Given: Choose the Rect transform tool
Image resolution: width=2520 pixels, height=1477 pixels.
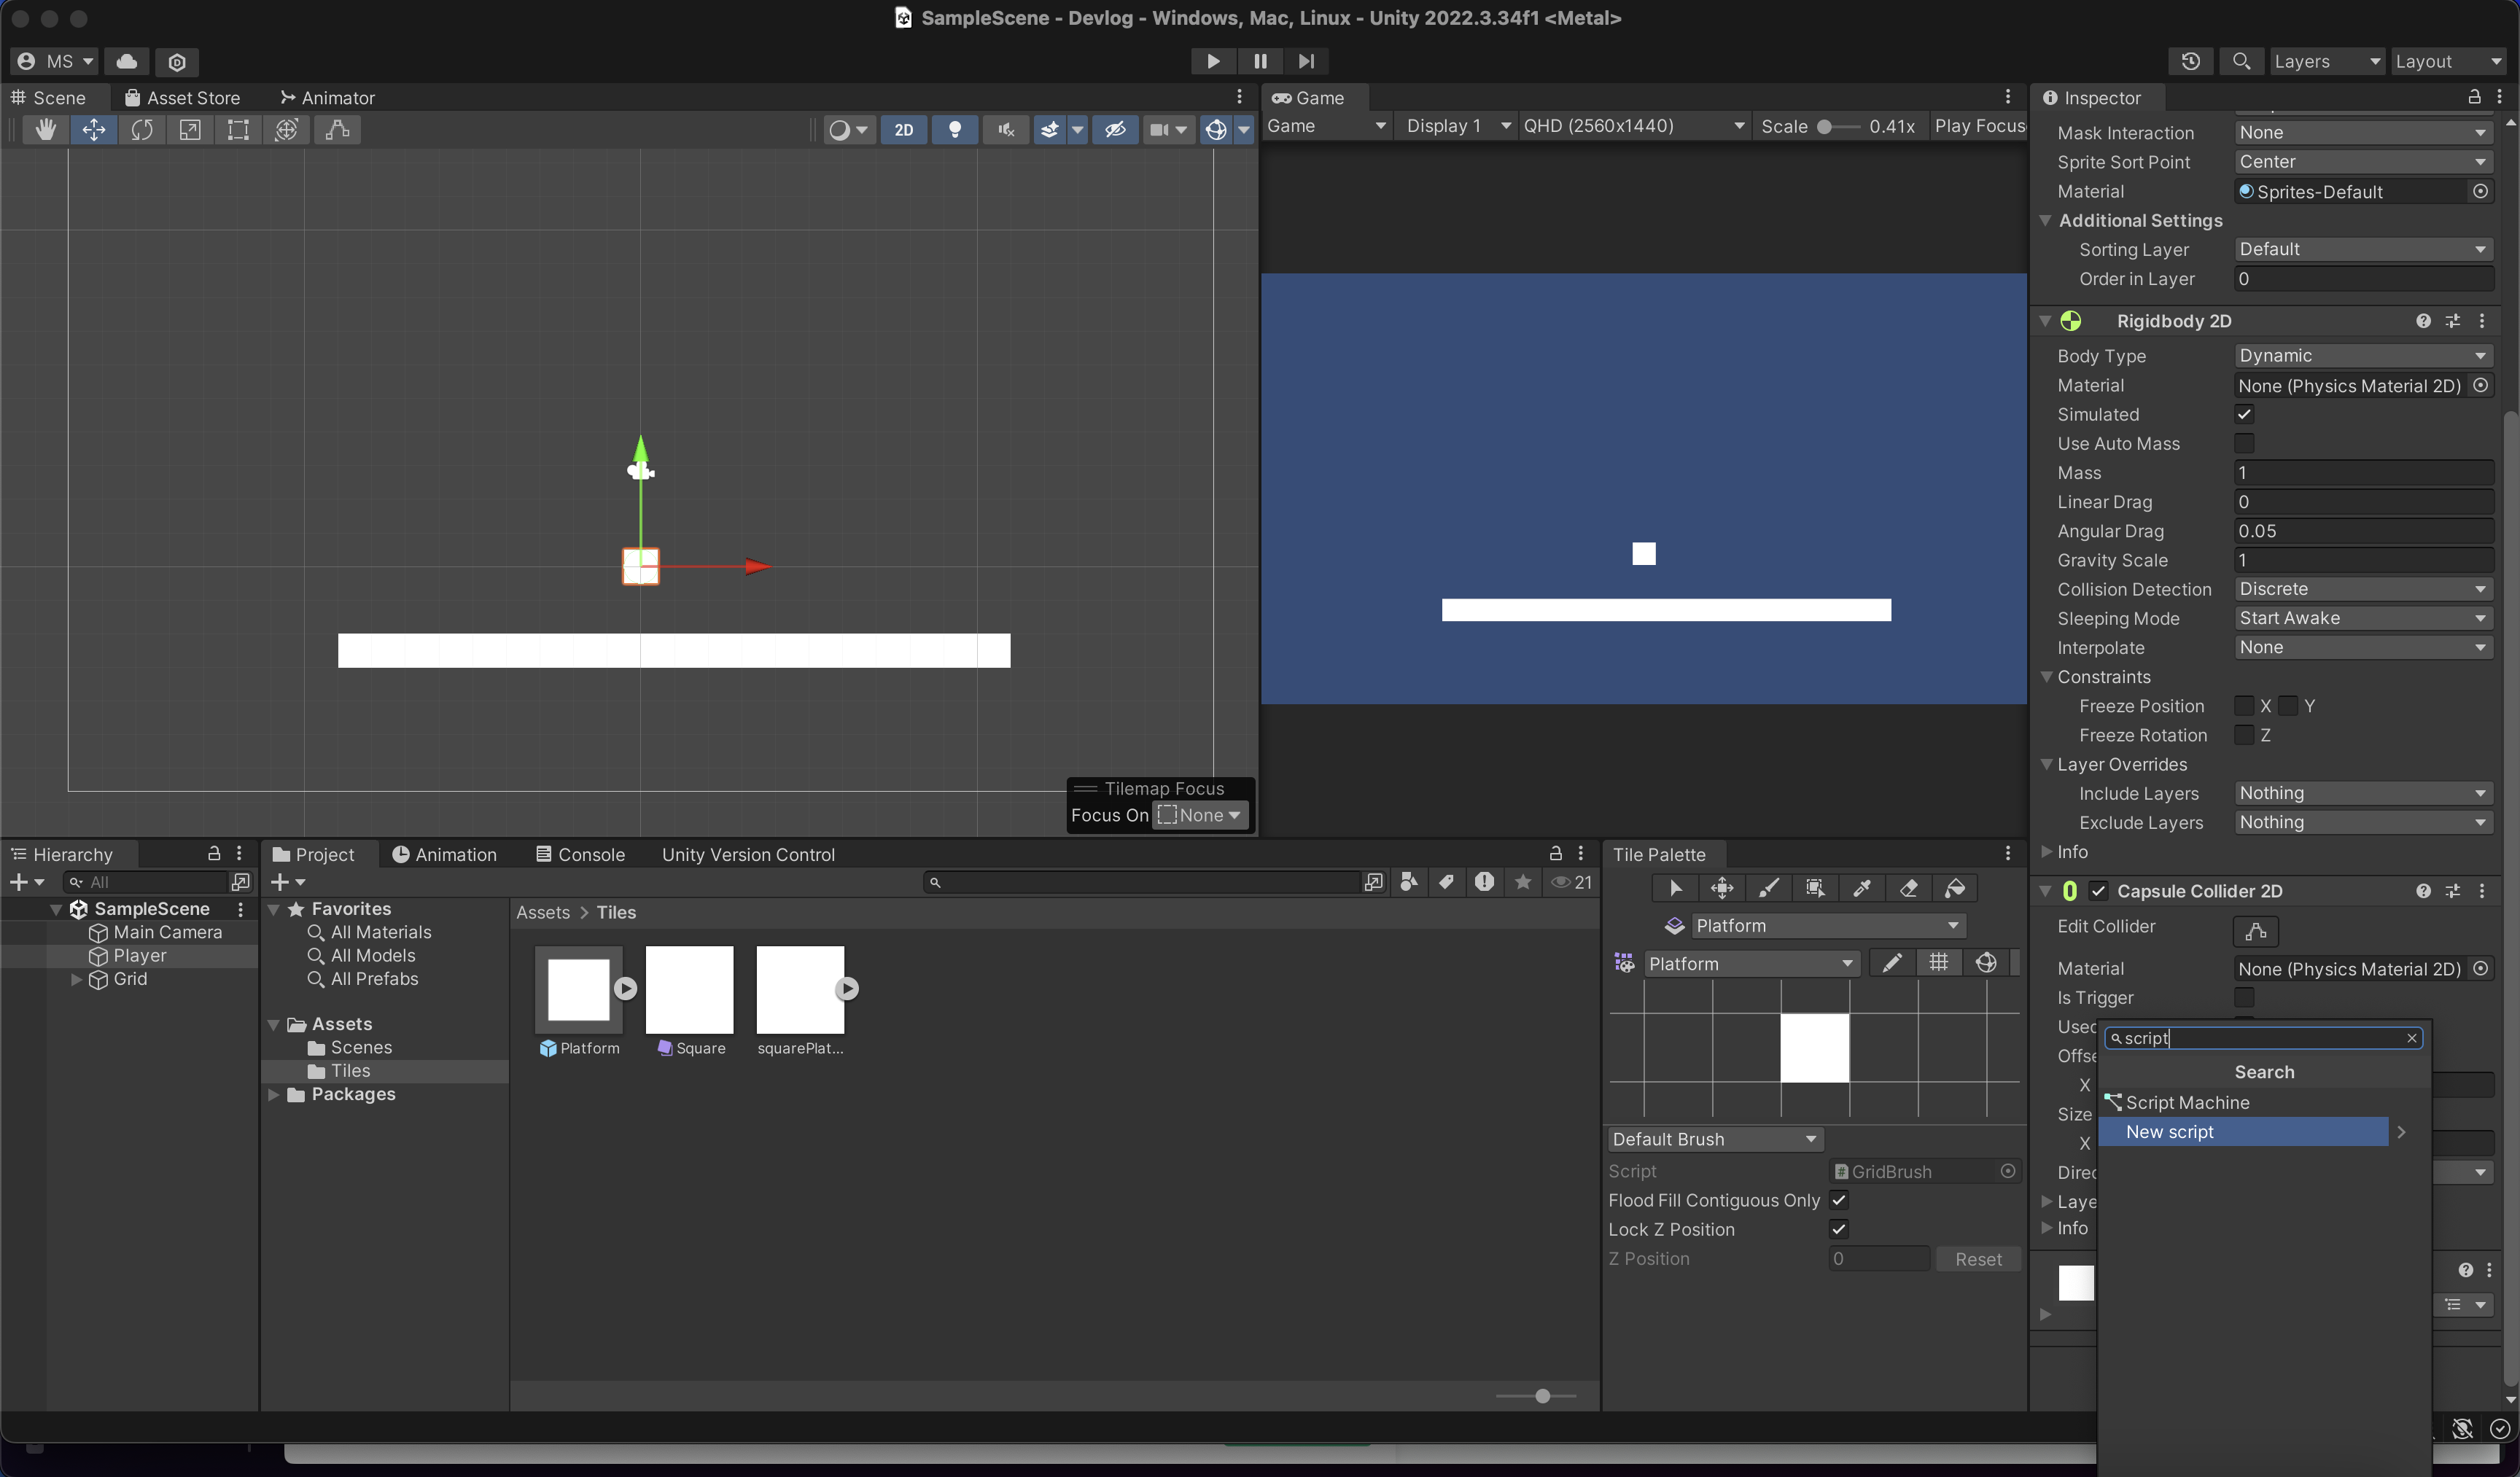Looking at the screenshot, I should [x=238, y=130].
